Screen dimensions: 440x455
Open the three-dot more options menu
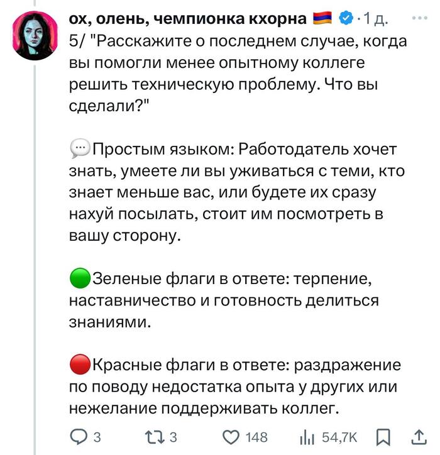coord(419,18)
